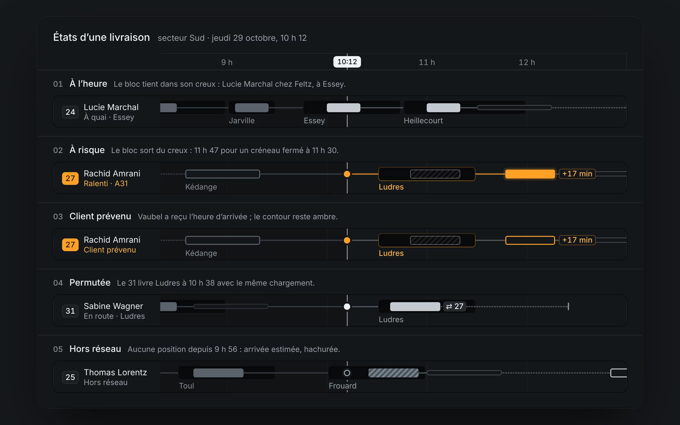The width and height of the screenshot is (680, 425).
Task: Select the outlined amber block in Client prévenu row
Action: coord(530,240)
